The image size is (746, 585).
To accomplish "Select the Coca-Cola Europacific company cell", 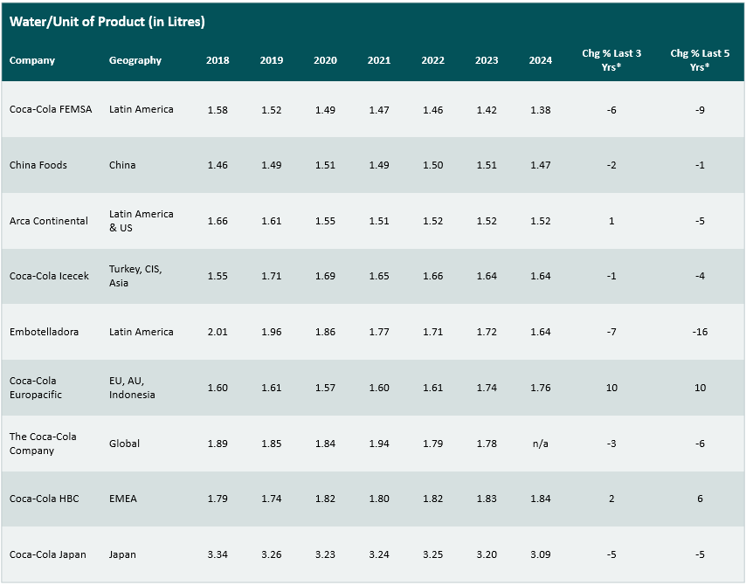I will pos(36,388).
